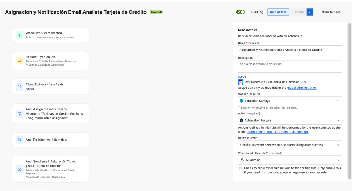Image resolution: width=352 pixels, height=191 pixels.
Task: Expand the Update split-button dropdown arrow
Action: pyautogui.click(x=310, y=12)
